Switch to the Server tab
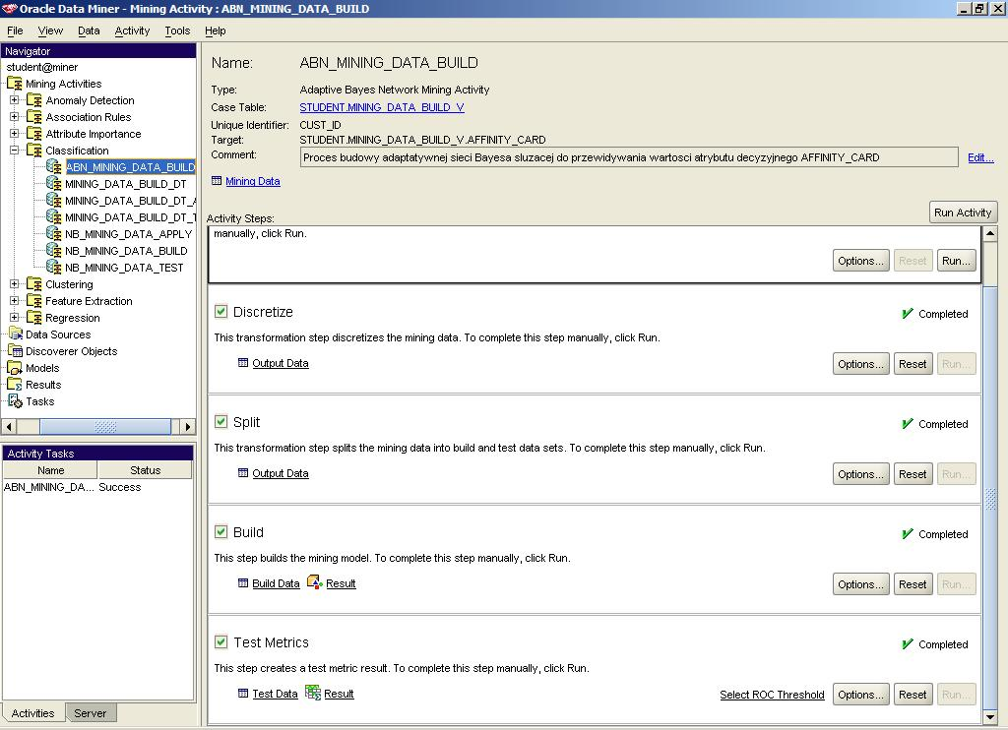This screenshot has width=1008, height=730. click(x=90, y=712)
